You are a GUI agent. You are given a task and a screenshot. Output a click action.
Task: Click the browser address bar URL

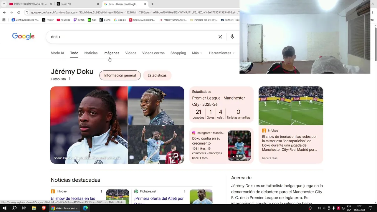point(135,12)
